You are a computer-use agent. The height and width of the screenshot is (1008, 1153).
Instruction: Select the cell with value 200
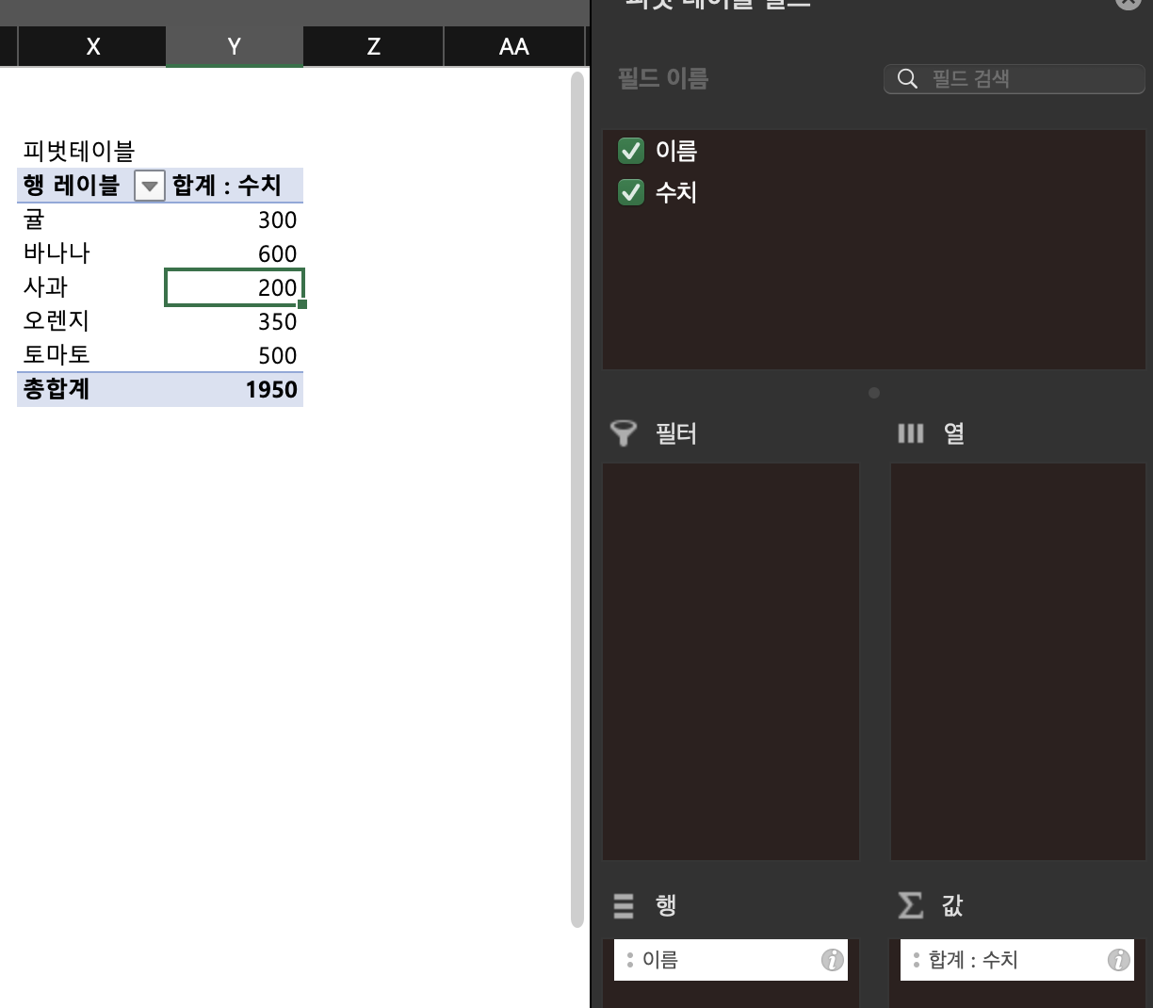pyautogui.click(x=235, y=287)
